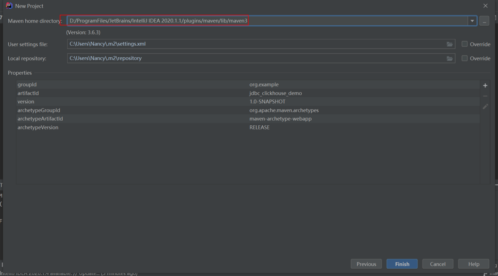Click the IntelliJ IDEA icon in title bar

[x=9, y=6]
